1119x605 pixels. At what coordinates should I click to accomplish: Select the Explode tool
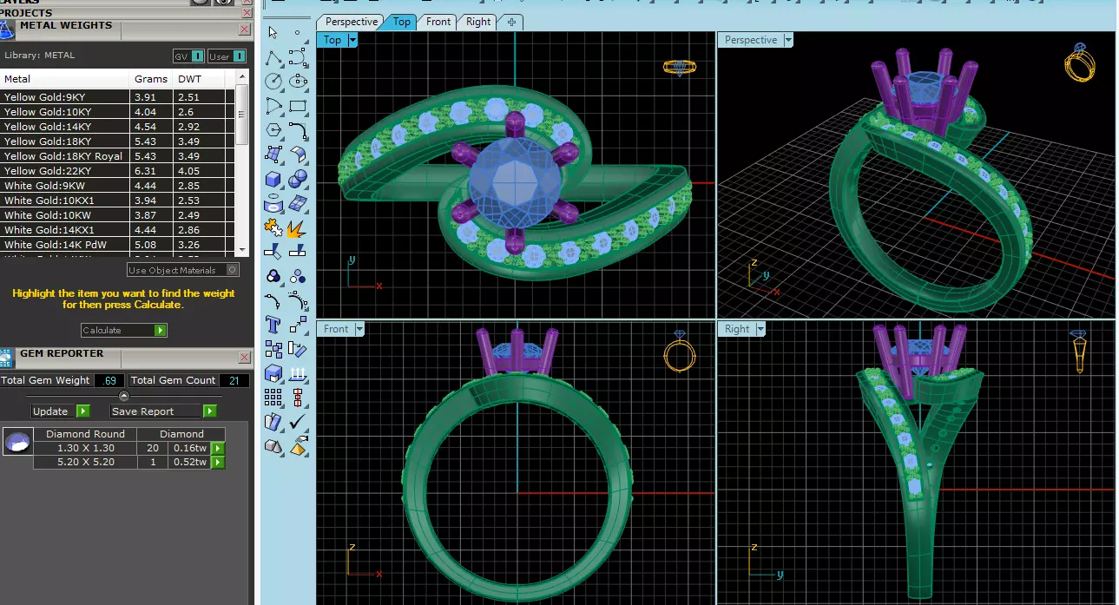tap(298, 228)
